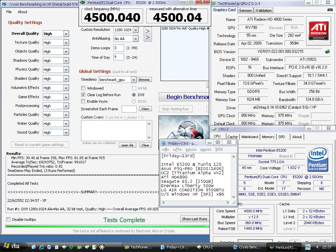Open the File menu in Crysis tool
This screenshot has height=252, width=336.
coord(9,12)
